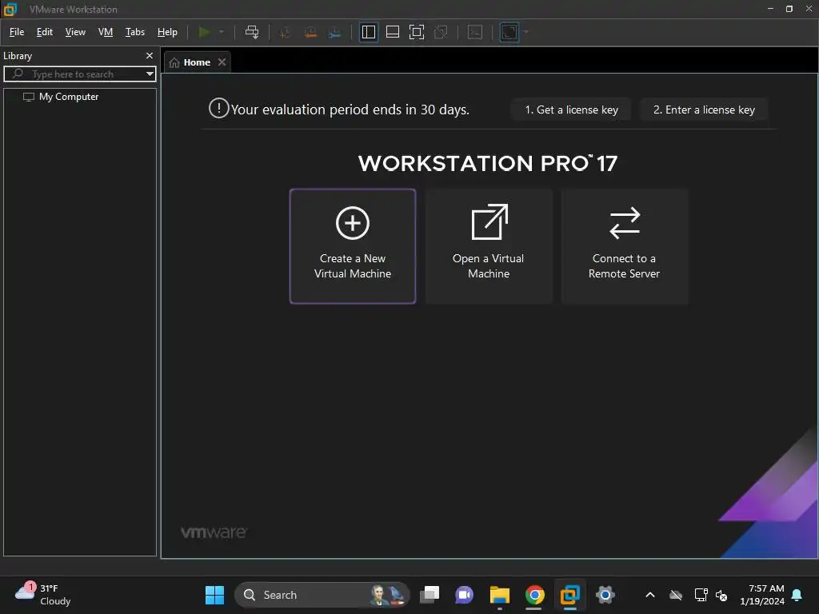
Task: Open the Tabs menu
Action: (x=134, y=32)
